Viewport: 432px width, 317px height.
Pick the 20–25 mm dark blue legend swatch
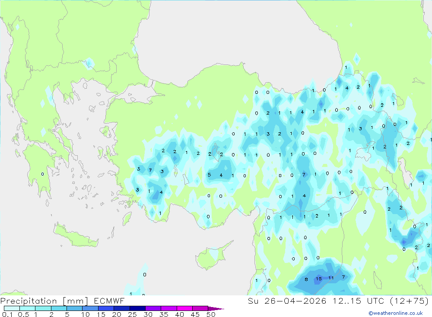pos(122,308)
